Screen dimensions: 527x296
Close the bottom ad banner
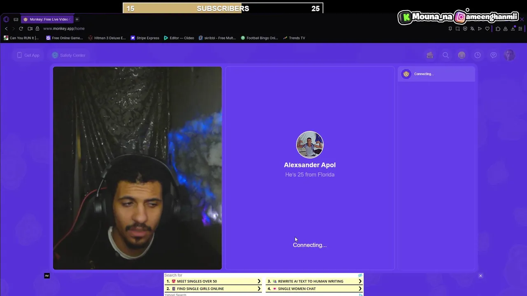click(x=480, y=276)
